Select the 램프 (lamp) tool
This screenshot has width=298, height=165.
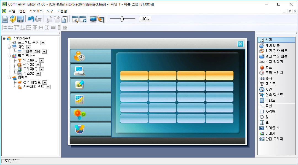tap(268, 67)
